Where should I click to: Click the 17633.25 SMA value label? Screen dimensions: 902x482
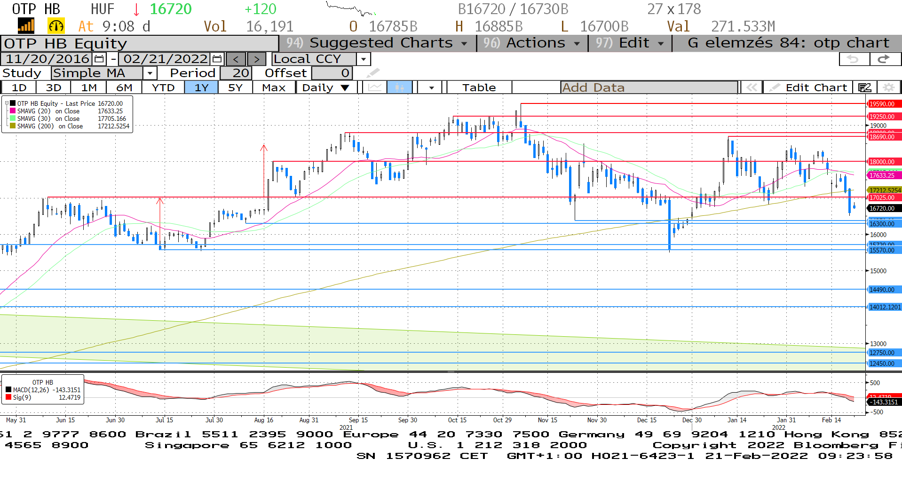[x=884, y=175]
